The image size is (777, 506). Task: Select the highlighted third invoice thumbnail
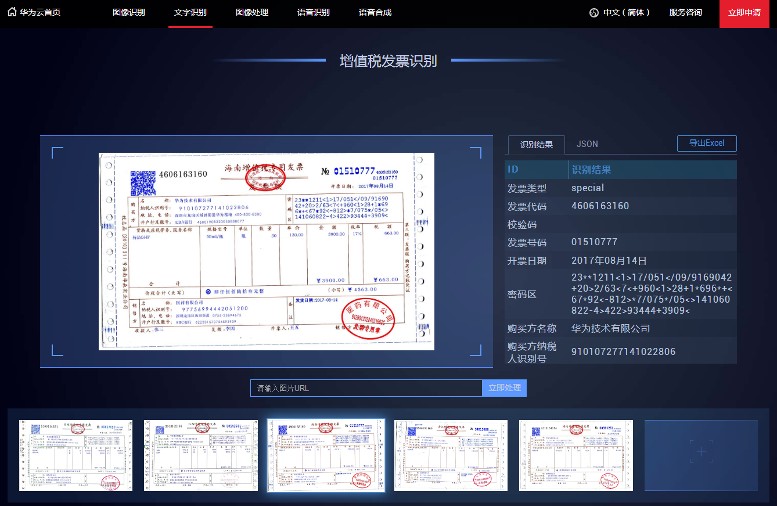click(326, 455)
